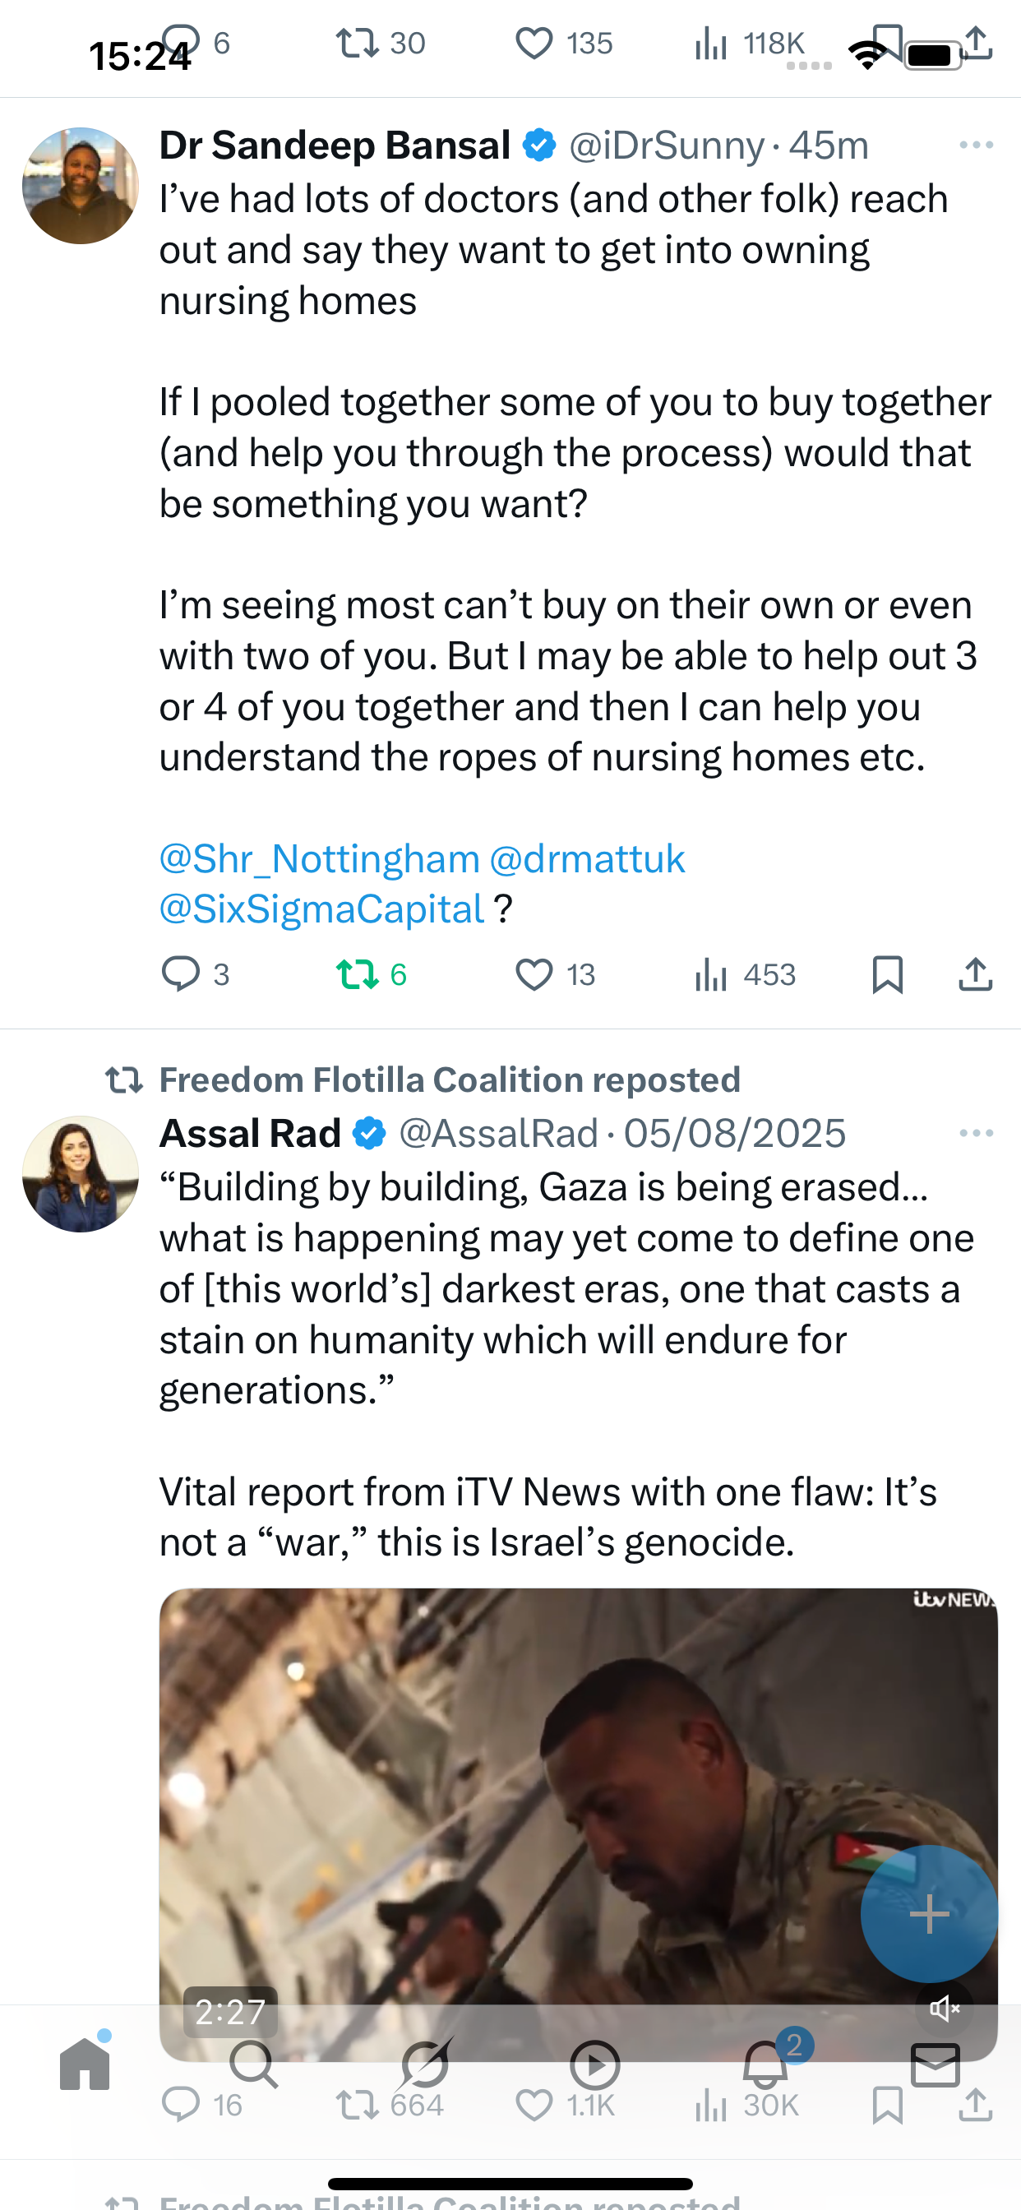Share Dr Sandeep Bansal's tweet
Viewport: 1021px width, 2210px height.
(x=975, y=974)
